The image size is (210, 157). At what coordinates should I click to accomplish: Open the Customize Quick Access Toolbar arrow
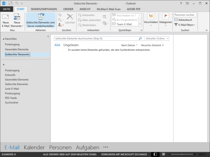click(22, 3)
